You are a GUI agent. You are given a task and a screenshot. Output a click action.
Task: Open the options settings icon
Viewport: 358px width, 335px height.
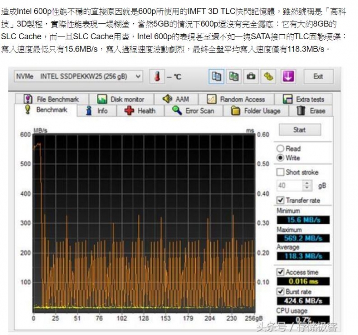tap(268, 76)
